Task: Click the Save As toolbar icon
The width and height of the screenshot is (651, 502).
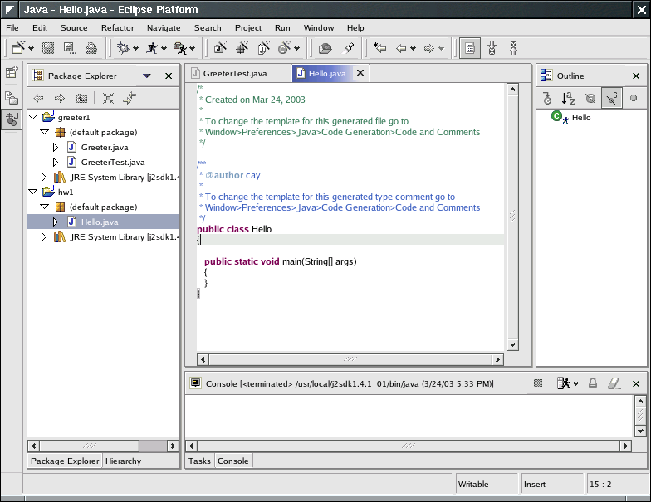Action: 70,48
